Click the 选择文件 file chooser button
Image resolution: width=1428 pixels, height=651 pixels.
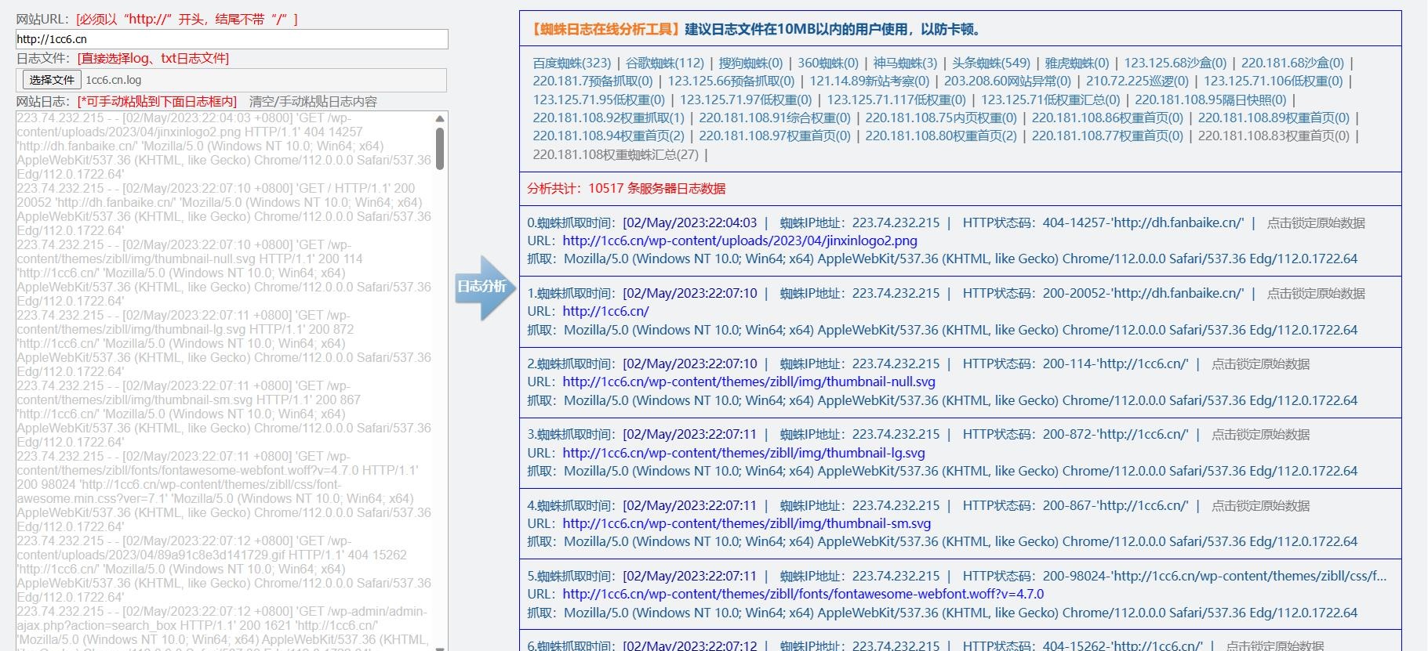pos(52,80)
